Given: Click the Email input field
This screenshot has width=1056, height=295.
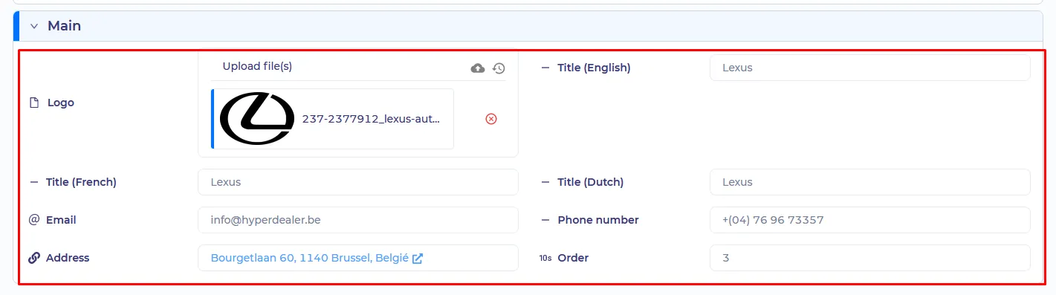Looking at the screenshot, I should 358,220.
